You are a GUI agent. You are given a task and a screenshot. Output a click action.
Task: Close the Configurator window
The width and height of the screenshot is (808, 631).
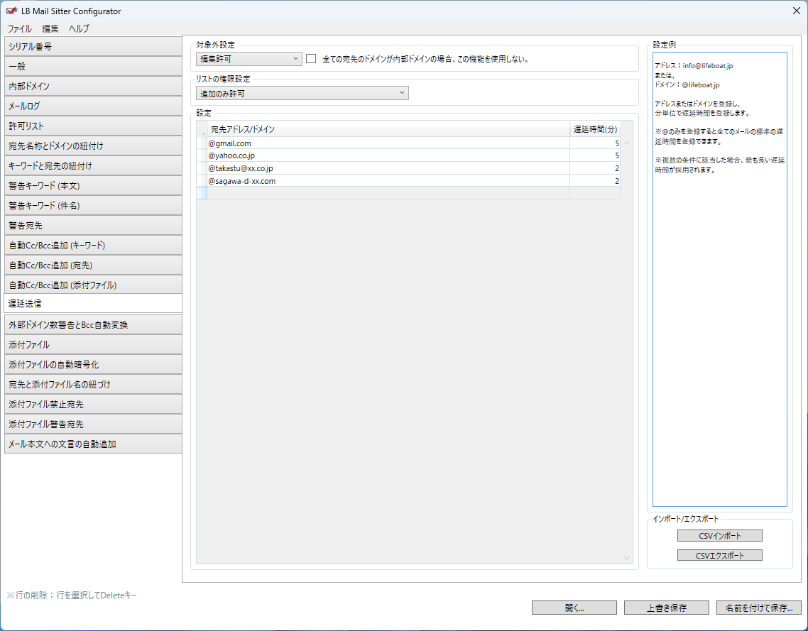[796, 11]
